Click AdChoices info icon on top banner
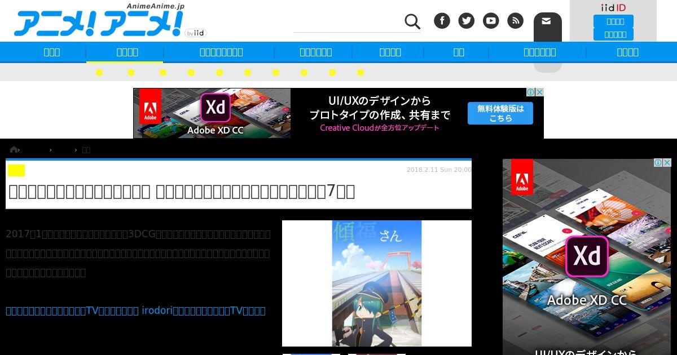 (531, 92)
